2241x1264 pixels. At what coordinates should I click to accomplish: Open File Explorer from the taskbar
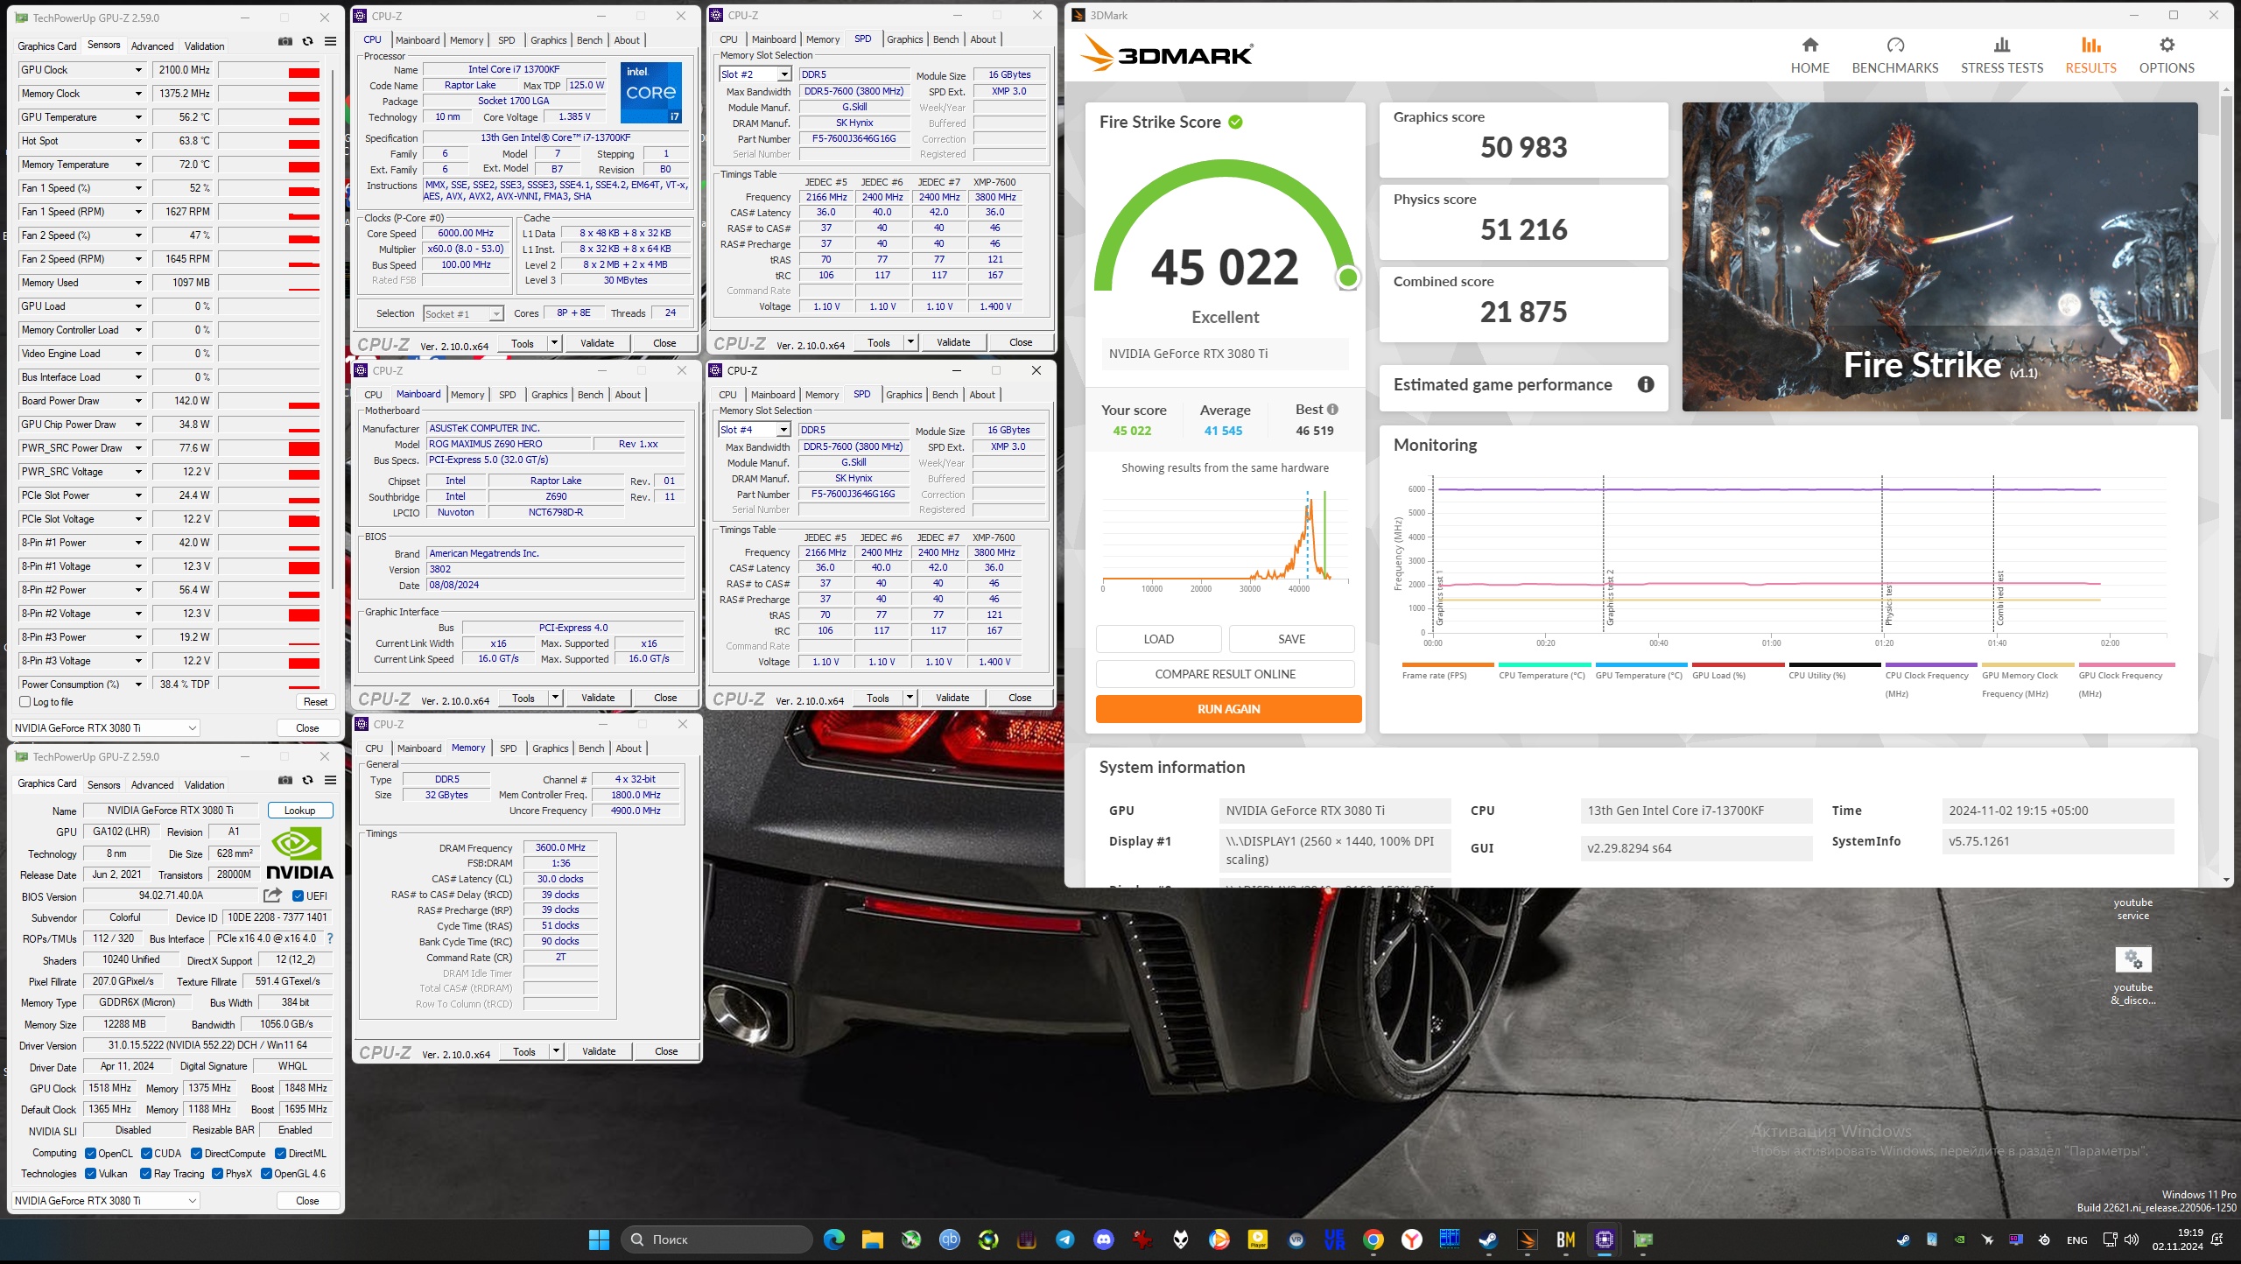[873, 1239]
